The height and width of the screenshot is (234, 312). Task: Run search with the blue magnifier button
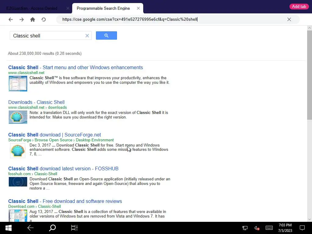coord(106,35)
